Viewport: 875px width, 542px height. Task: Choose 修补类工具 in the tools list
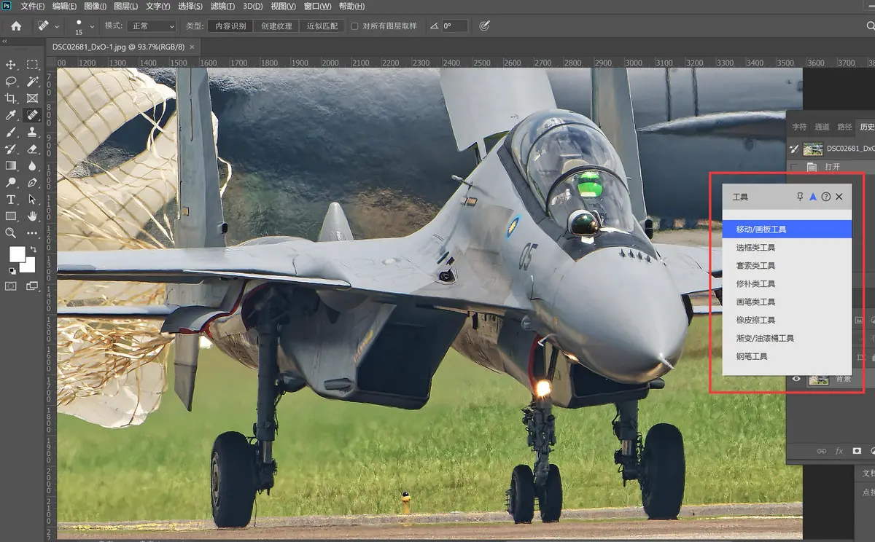coord(755,284)
